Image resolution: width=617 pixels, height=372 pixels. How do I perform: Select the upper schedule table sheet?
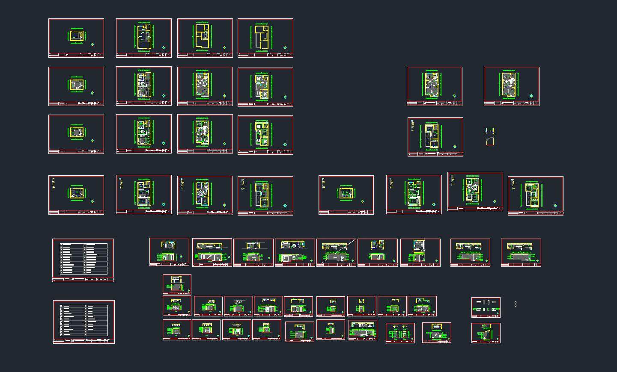tap(83, 260)
